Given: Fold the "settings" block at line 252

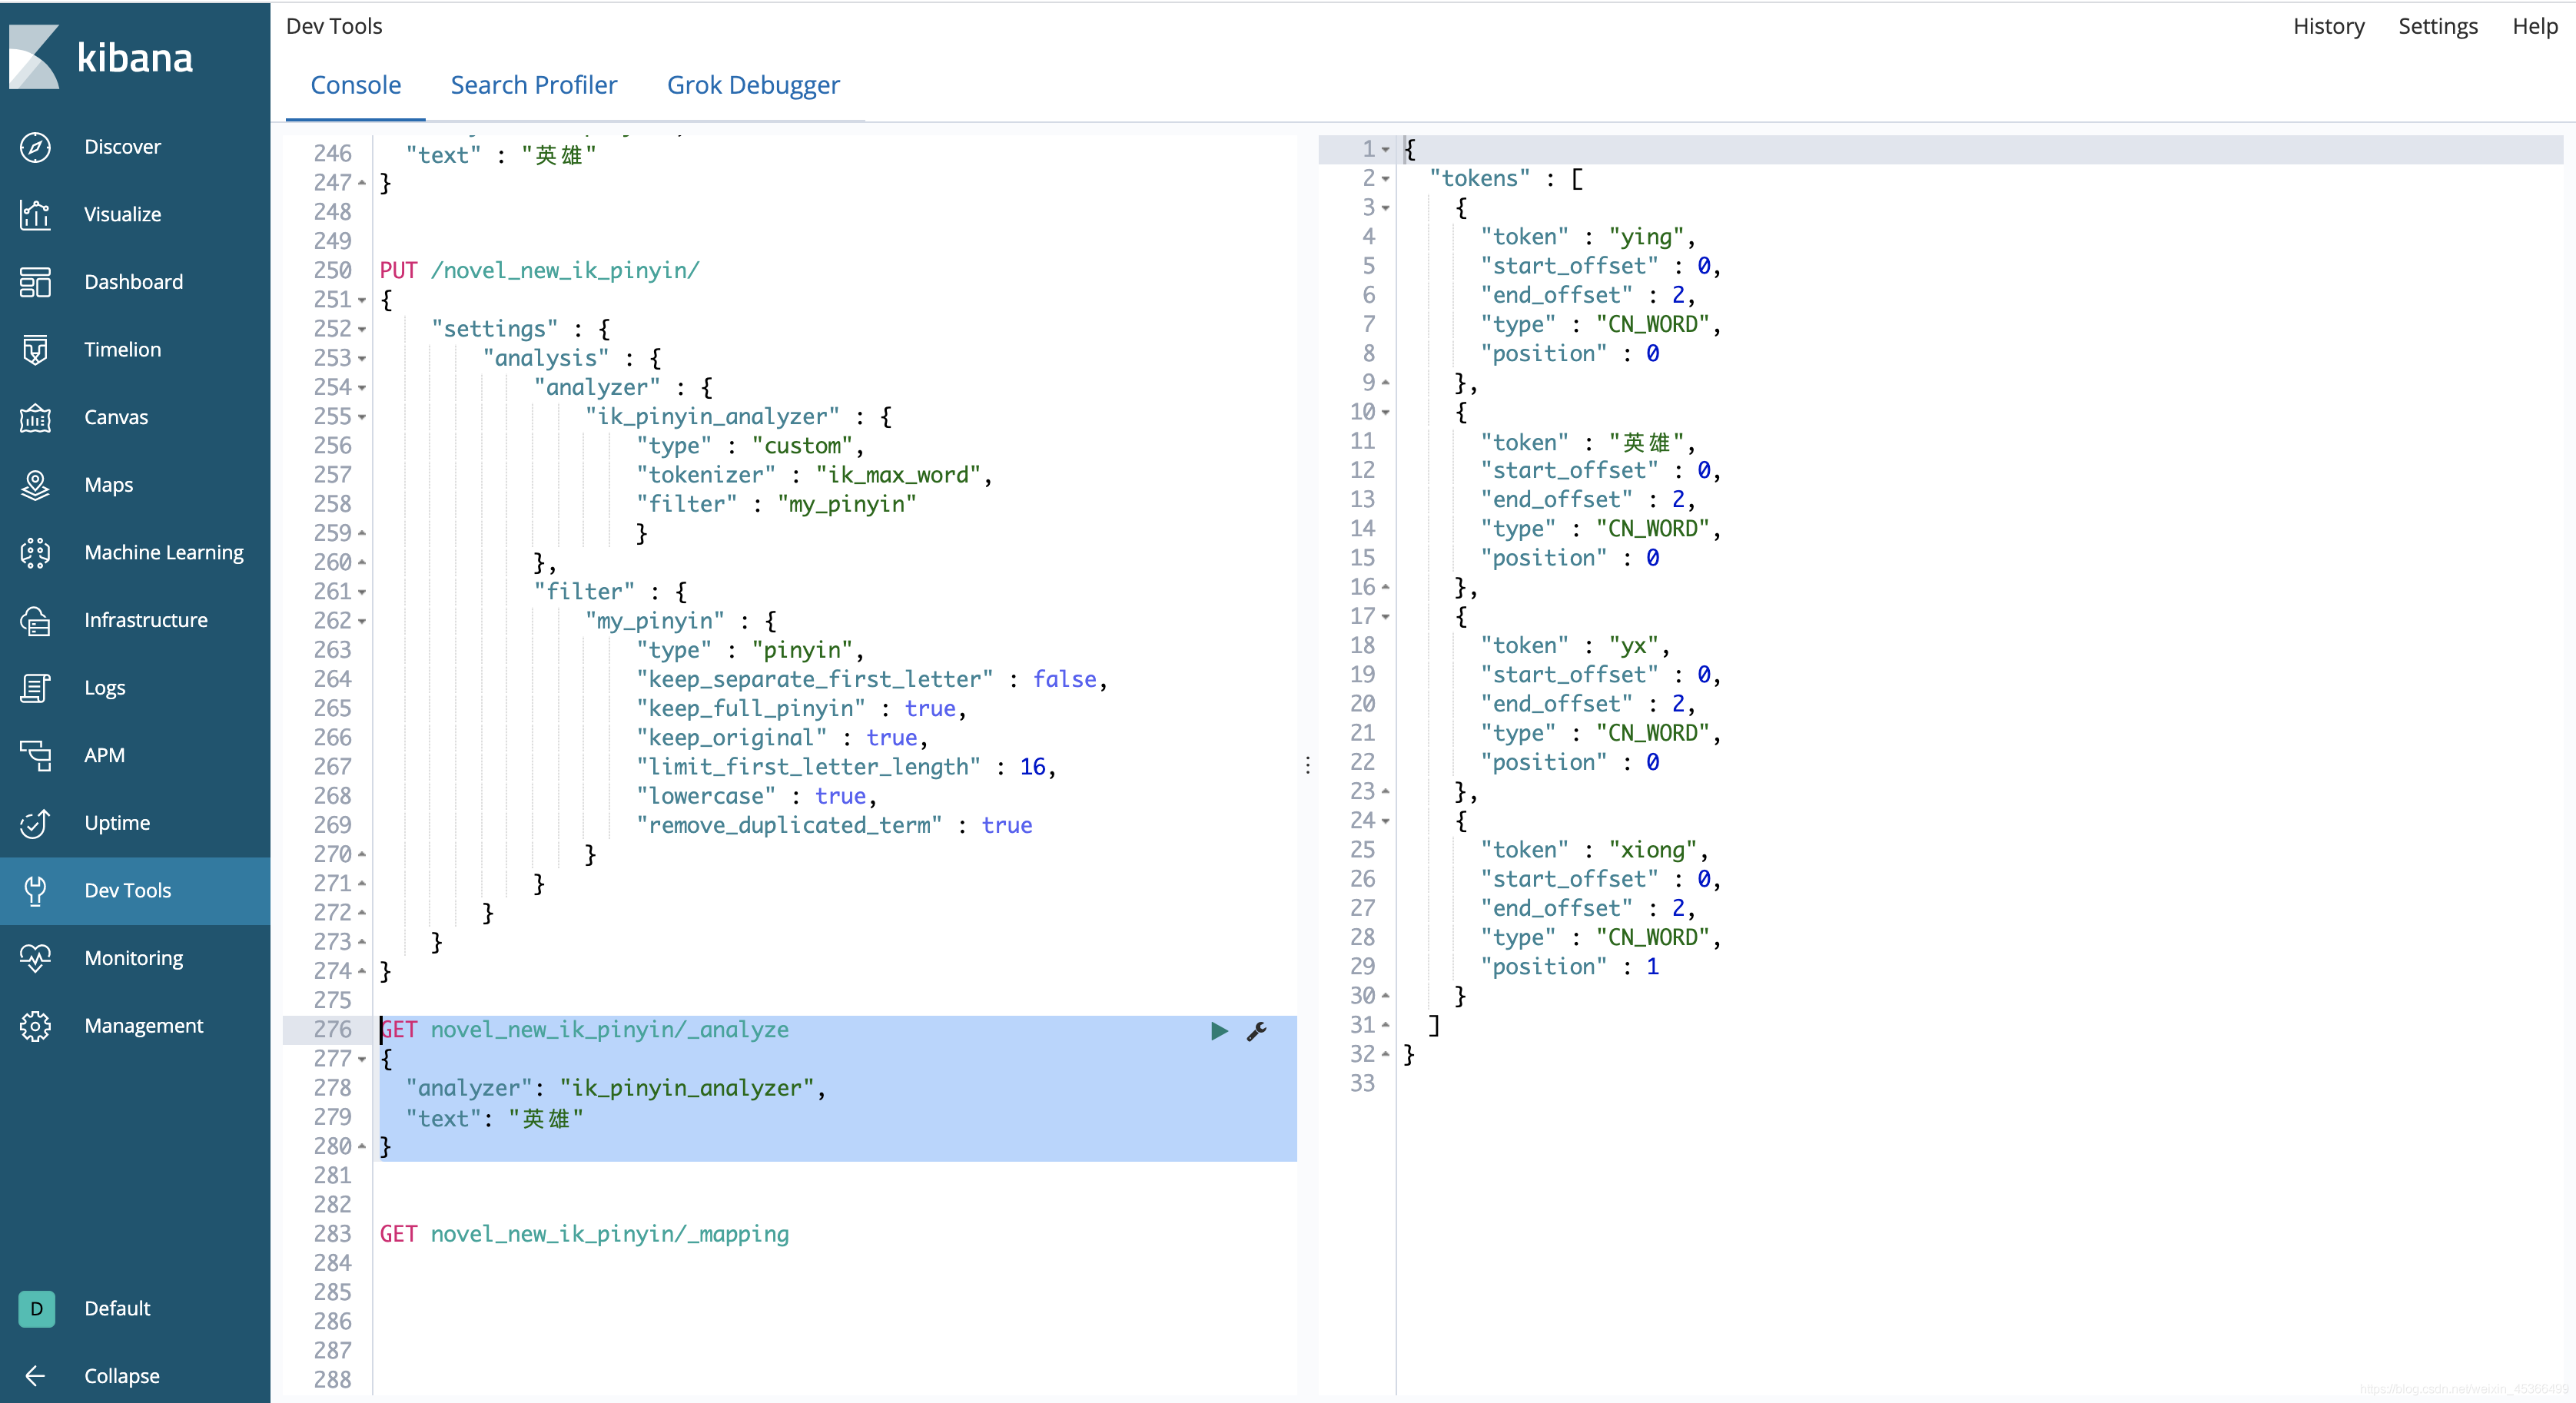Looking at the screenshot, I should 362,329.
